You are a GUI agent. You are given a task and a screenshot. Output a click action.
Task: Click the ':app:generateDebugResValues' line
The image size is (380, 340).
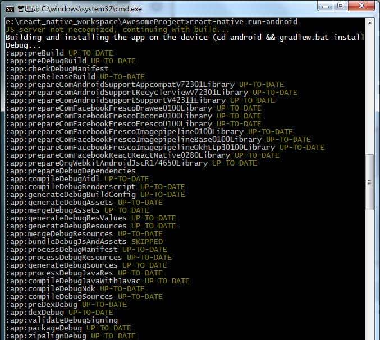click(x=91, y=218)
